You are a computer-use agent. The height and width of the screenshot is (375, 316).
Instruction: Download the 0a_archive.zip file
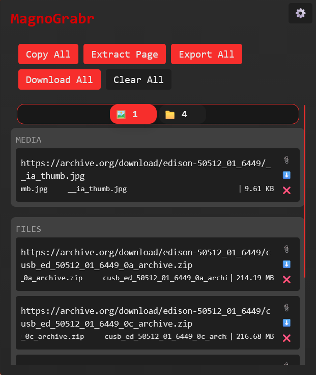(x=286, y=264)
